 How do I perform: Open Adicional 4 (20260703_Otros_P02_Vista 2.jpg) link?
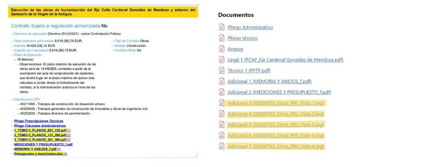(276, 114)
